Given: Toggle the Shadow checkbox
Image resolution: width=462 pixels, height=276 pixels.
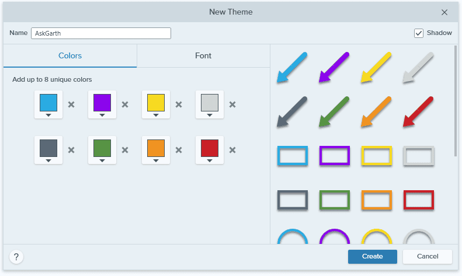Looking at the screenshot, I should (419, 33).
